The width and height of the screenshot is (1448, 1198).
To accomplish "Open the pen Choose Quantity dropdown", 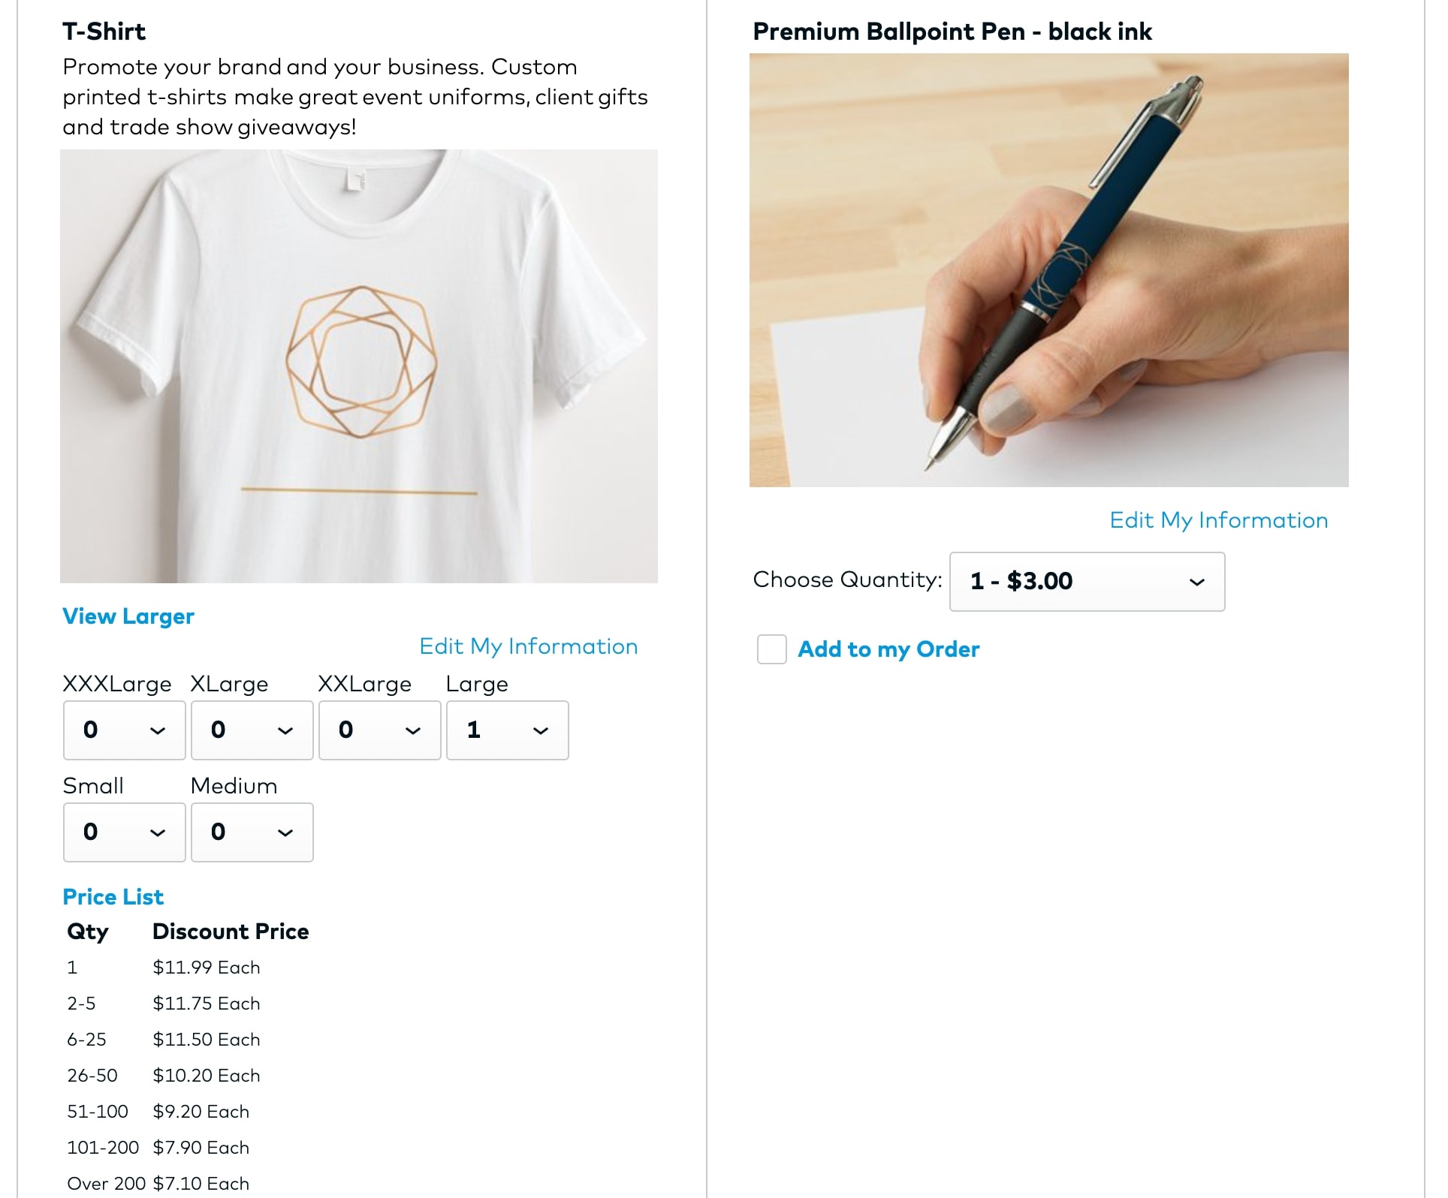I will click(1087, 582).
